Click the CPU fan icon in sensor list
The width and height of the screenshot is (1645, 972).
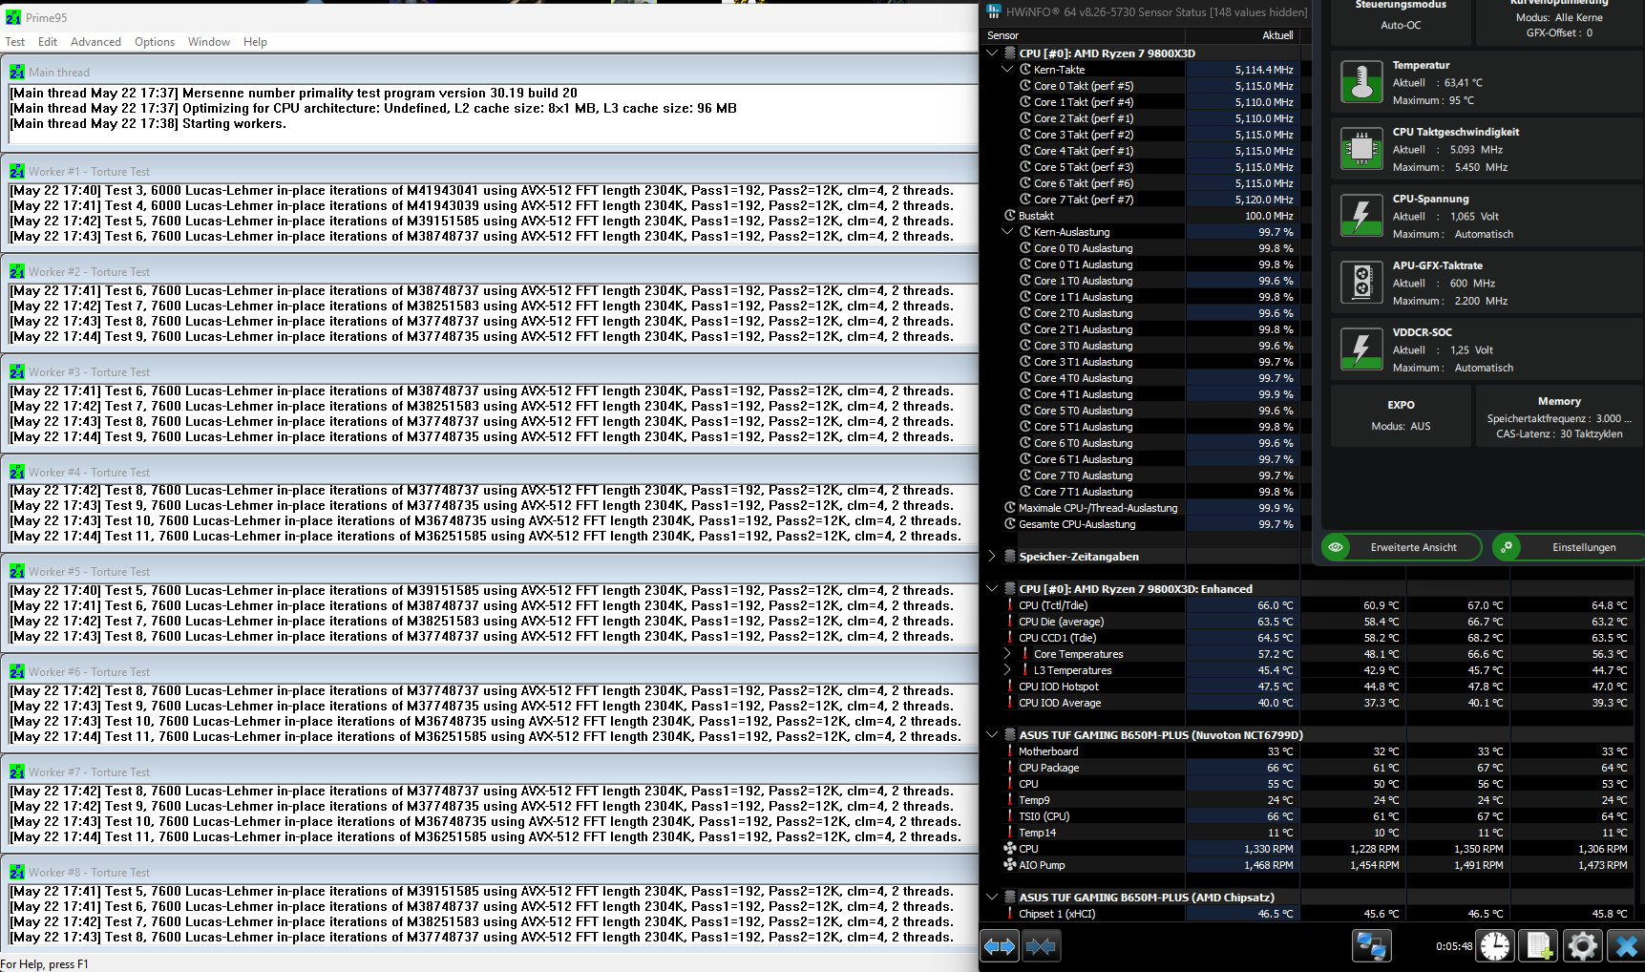[1010, 848]
